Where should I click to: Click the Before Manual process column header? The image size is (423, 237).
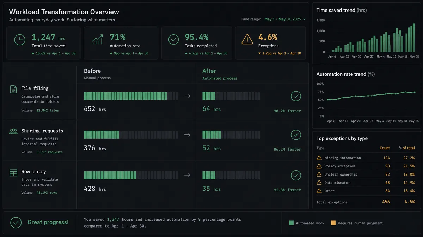pos(97,74)
